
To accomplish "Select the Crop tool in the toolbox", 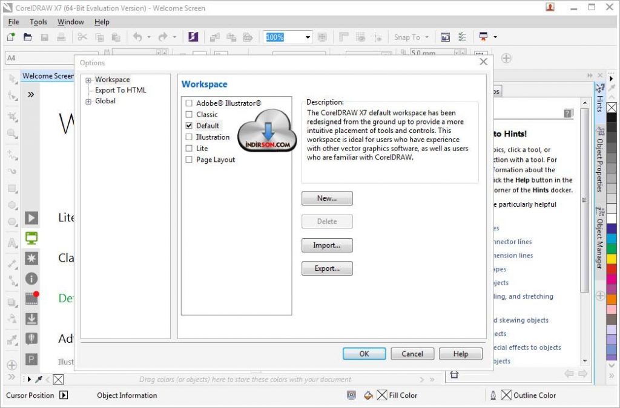I will coord(13,117).
